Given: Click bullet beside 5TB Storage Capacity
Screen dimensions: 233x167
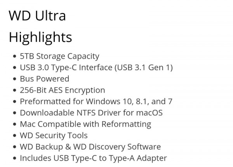Looking at the screenshot, I should [x=15, y=56].
